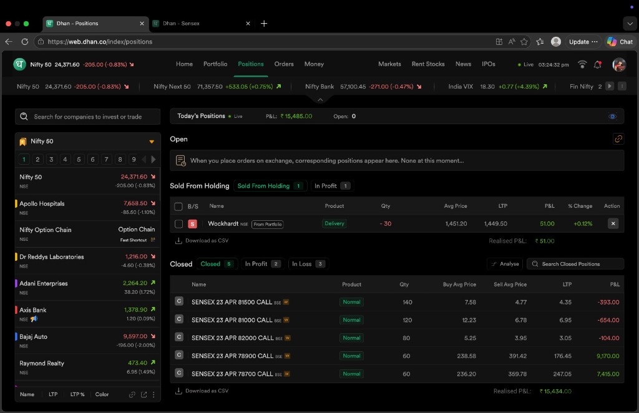Viewport: 639px width, 413px height.
Task: Click the red S sell badge for Wockhardt
Action: tap(192, 224)
